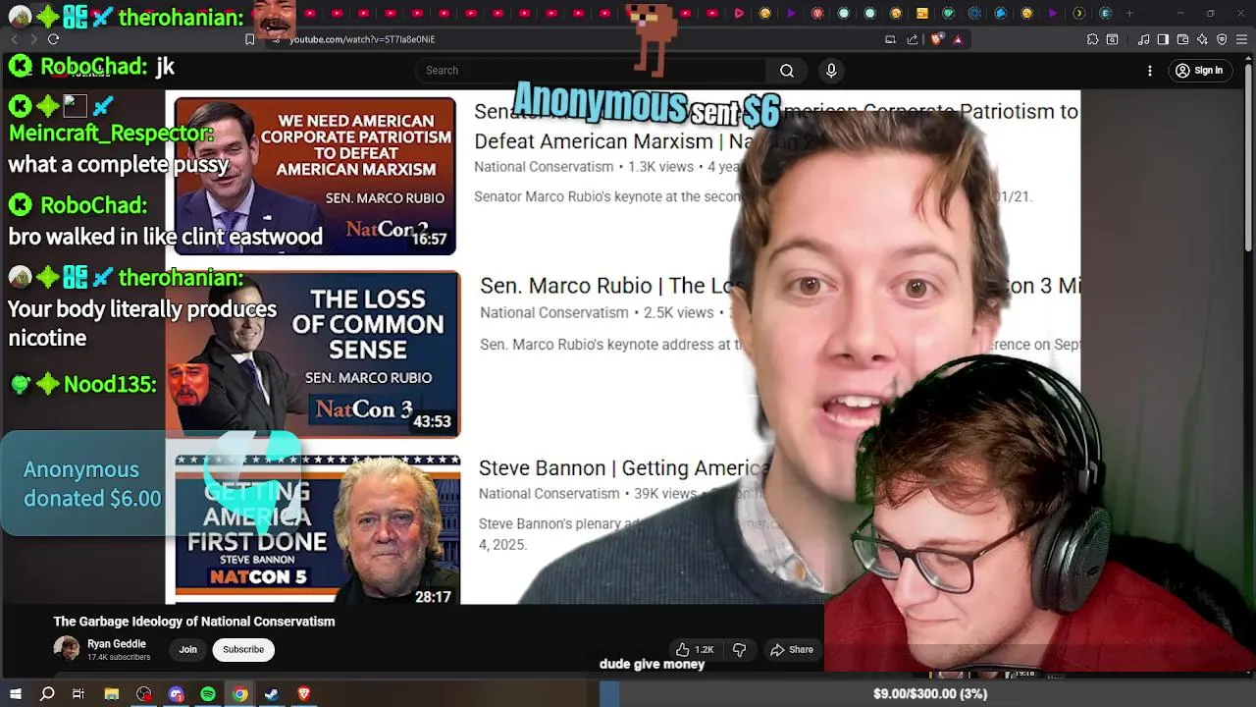Click The Loss of Common Sense thumbnail
The height and width of the screenshot is (707, 1256).
(312, 354)
